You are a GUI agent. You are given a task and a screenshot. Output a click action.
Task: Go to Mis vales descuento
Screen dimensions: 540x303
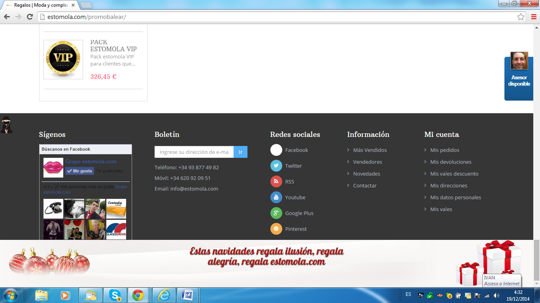454,174
